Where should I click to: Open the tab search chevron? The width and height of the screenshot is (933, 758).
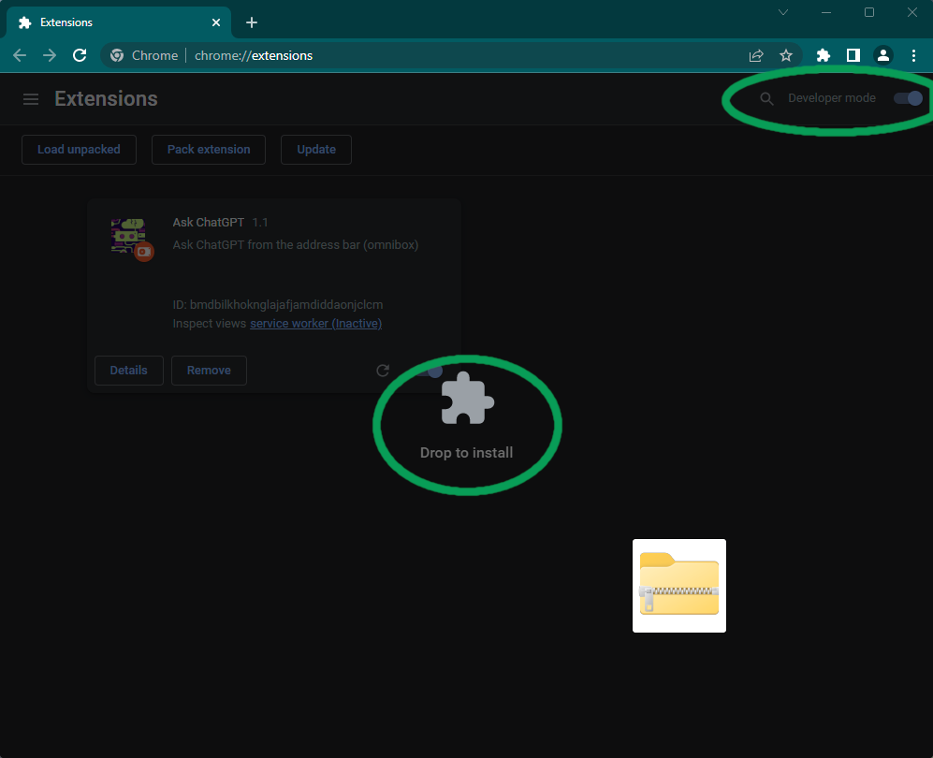783,12
